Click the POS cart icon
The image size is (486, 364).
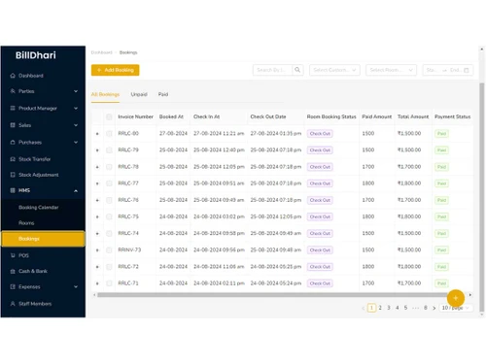tap(13, 255)
